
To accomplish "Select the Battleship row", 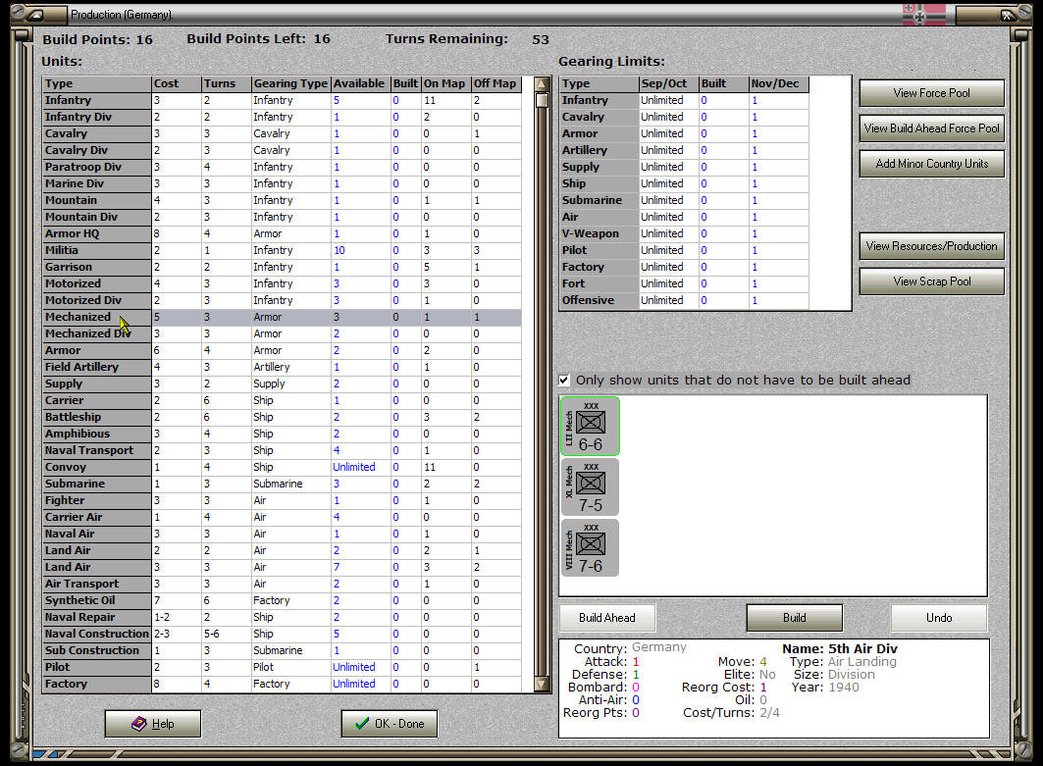I will (282, 417).
